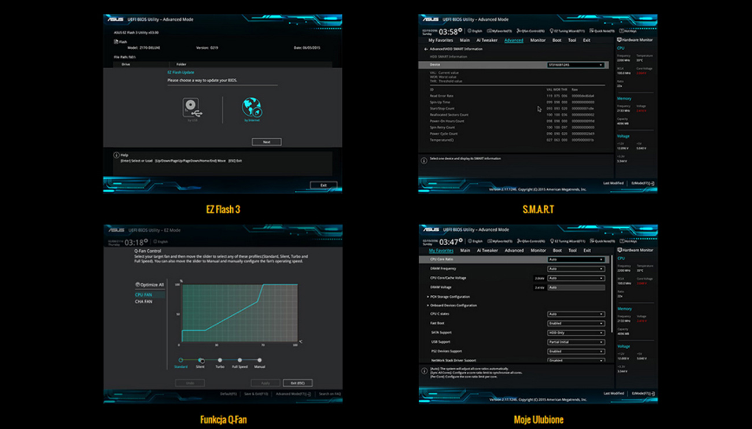Select Boot tab in S.M.A.R.T screen
The image size is (752, 429).
pos(557,40)
